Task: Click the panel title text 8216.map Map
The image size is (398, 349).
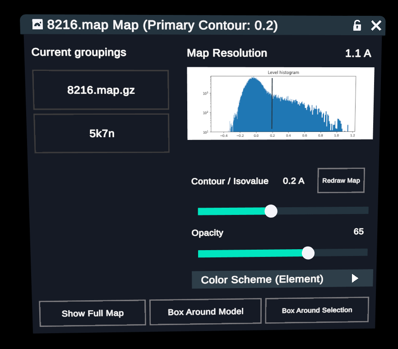Action: pos(93,25)
